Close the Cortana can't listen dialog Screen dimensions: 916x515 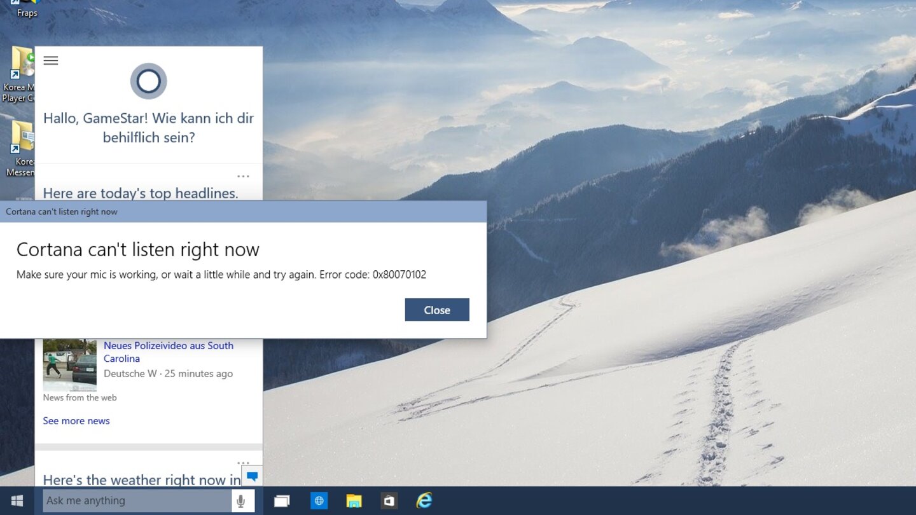click(437, 310)
